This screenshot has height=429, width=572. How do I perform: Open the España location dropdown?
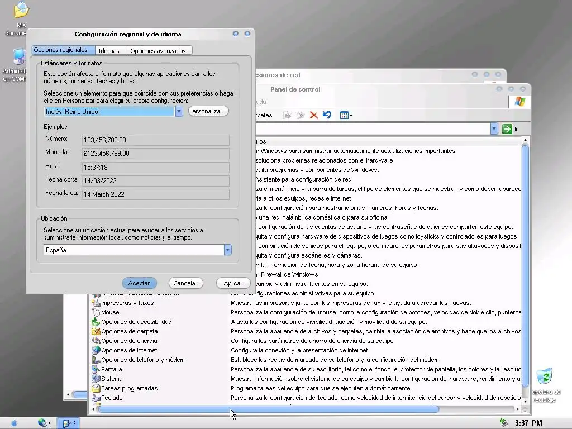pyautogui.click(x=228, y=250)
